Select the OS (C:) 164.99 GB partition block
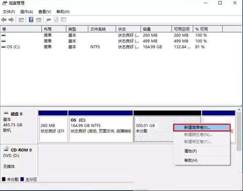The height and width of the screenshot is (191, 243). pos(101,127)
